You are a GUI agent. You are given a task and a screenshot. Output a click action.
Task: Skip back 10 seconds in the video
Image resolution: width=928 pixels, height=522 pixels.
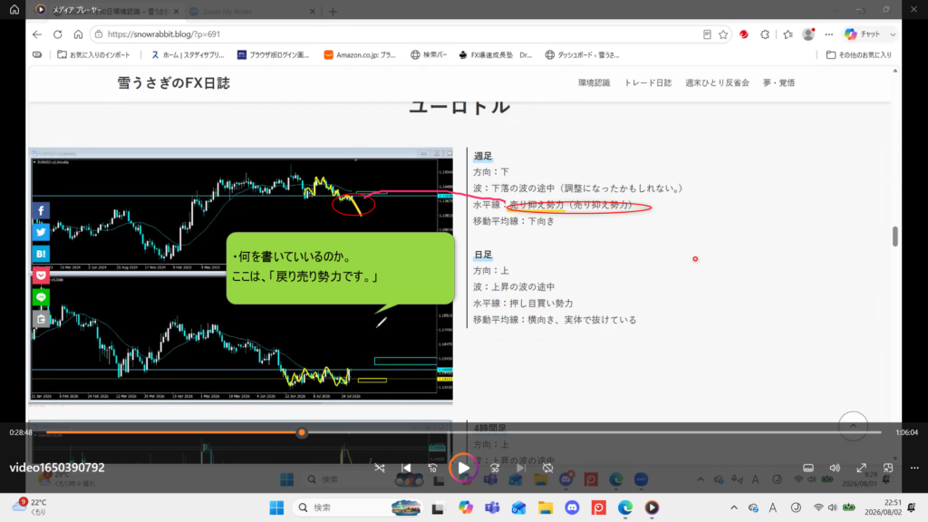[x=432, y=468]
